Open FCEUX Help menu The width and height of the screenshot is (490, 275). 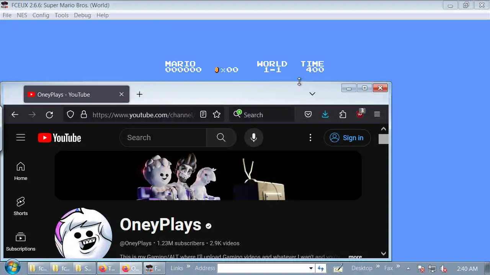coord(103,15)
